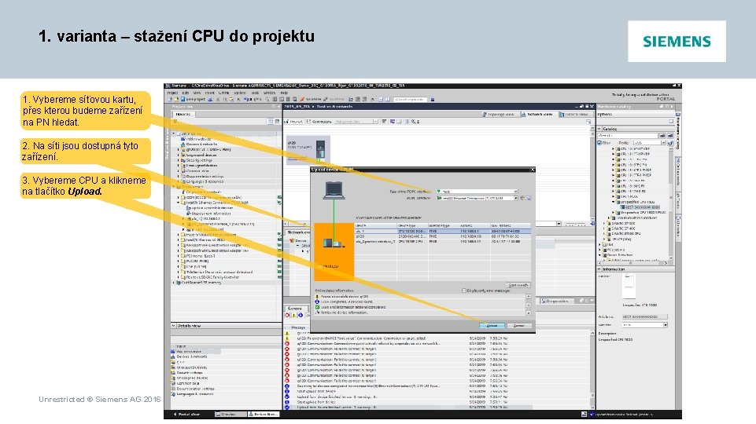This screenshot has width=756, height=424.
Task: Click the Start search button
Action: click(518, 285)
